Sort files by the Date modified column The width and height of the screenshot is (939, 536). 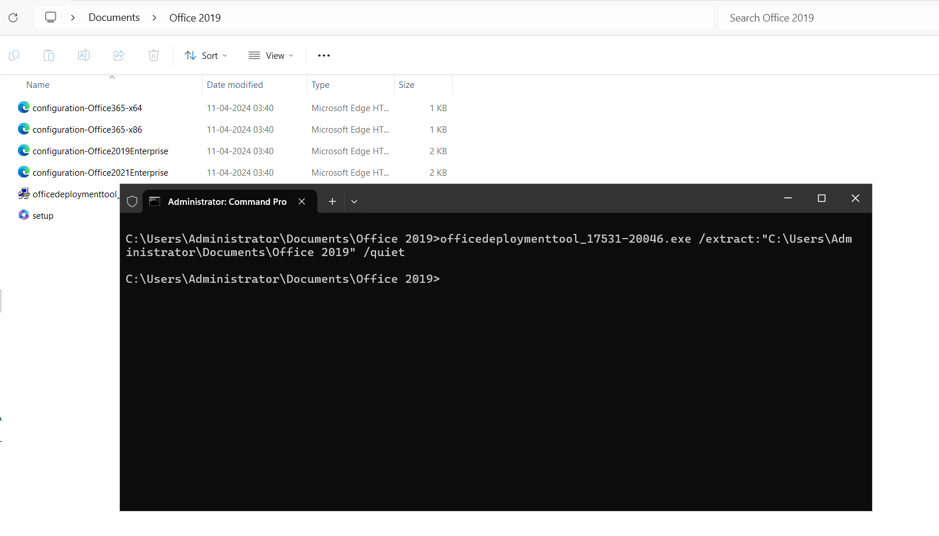click(x=235, y=85)
